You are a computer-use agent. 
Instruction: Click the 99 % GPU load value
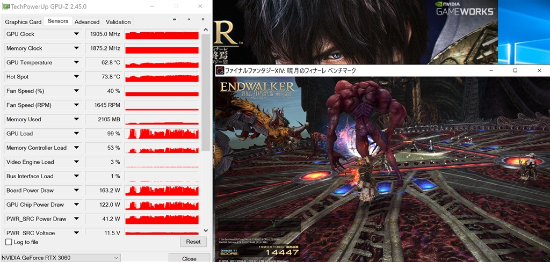114,134
